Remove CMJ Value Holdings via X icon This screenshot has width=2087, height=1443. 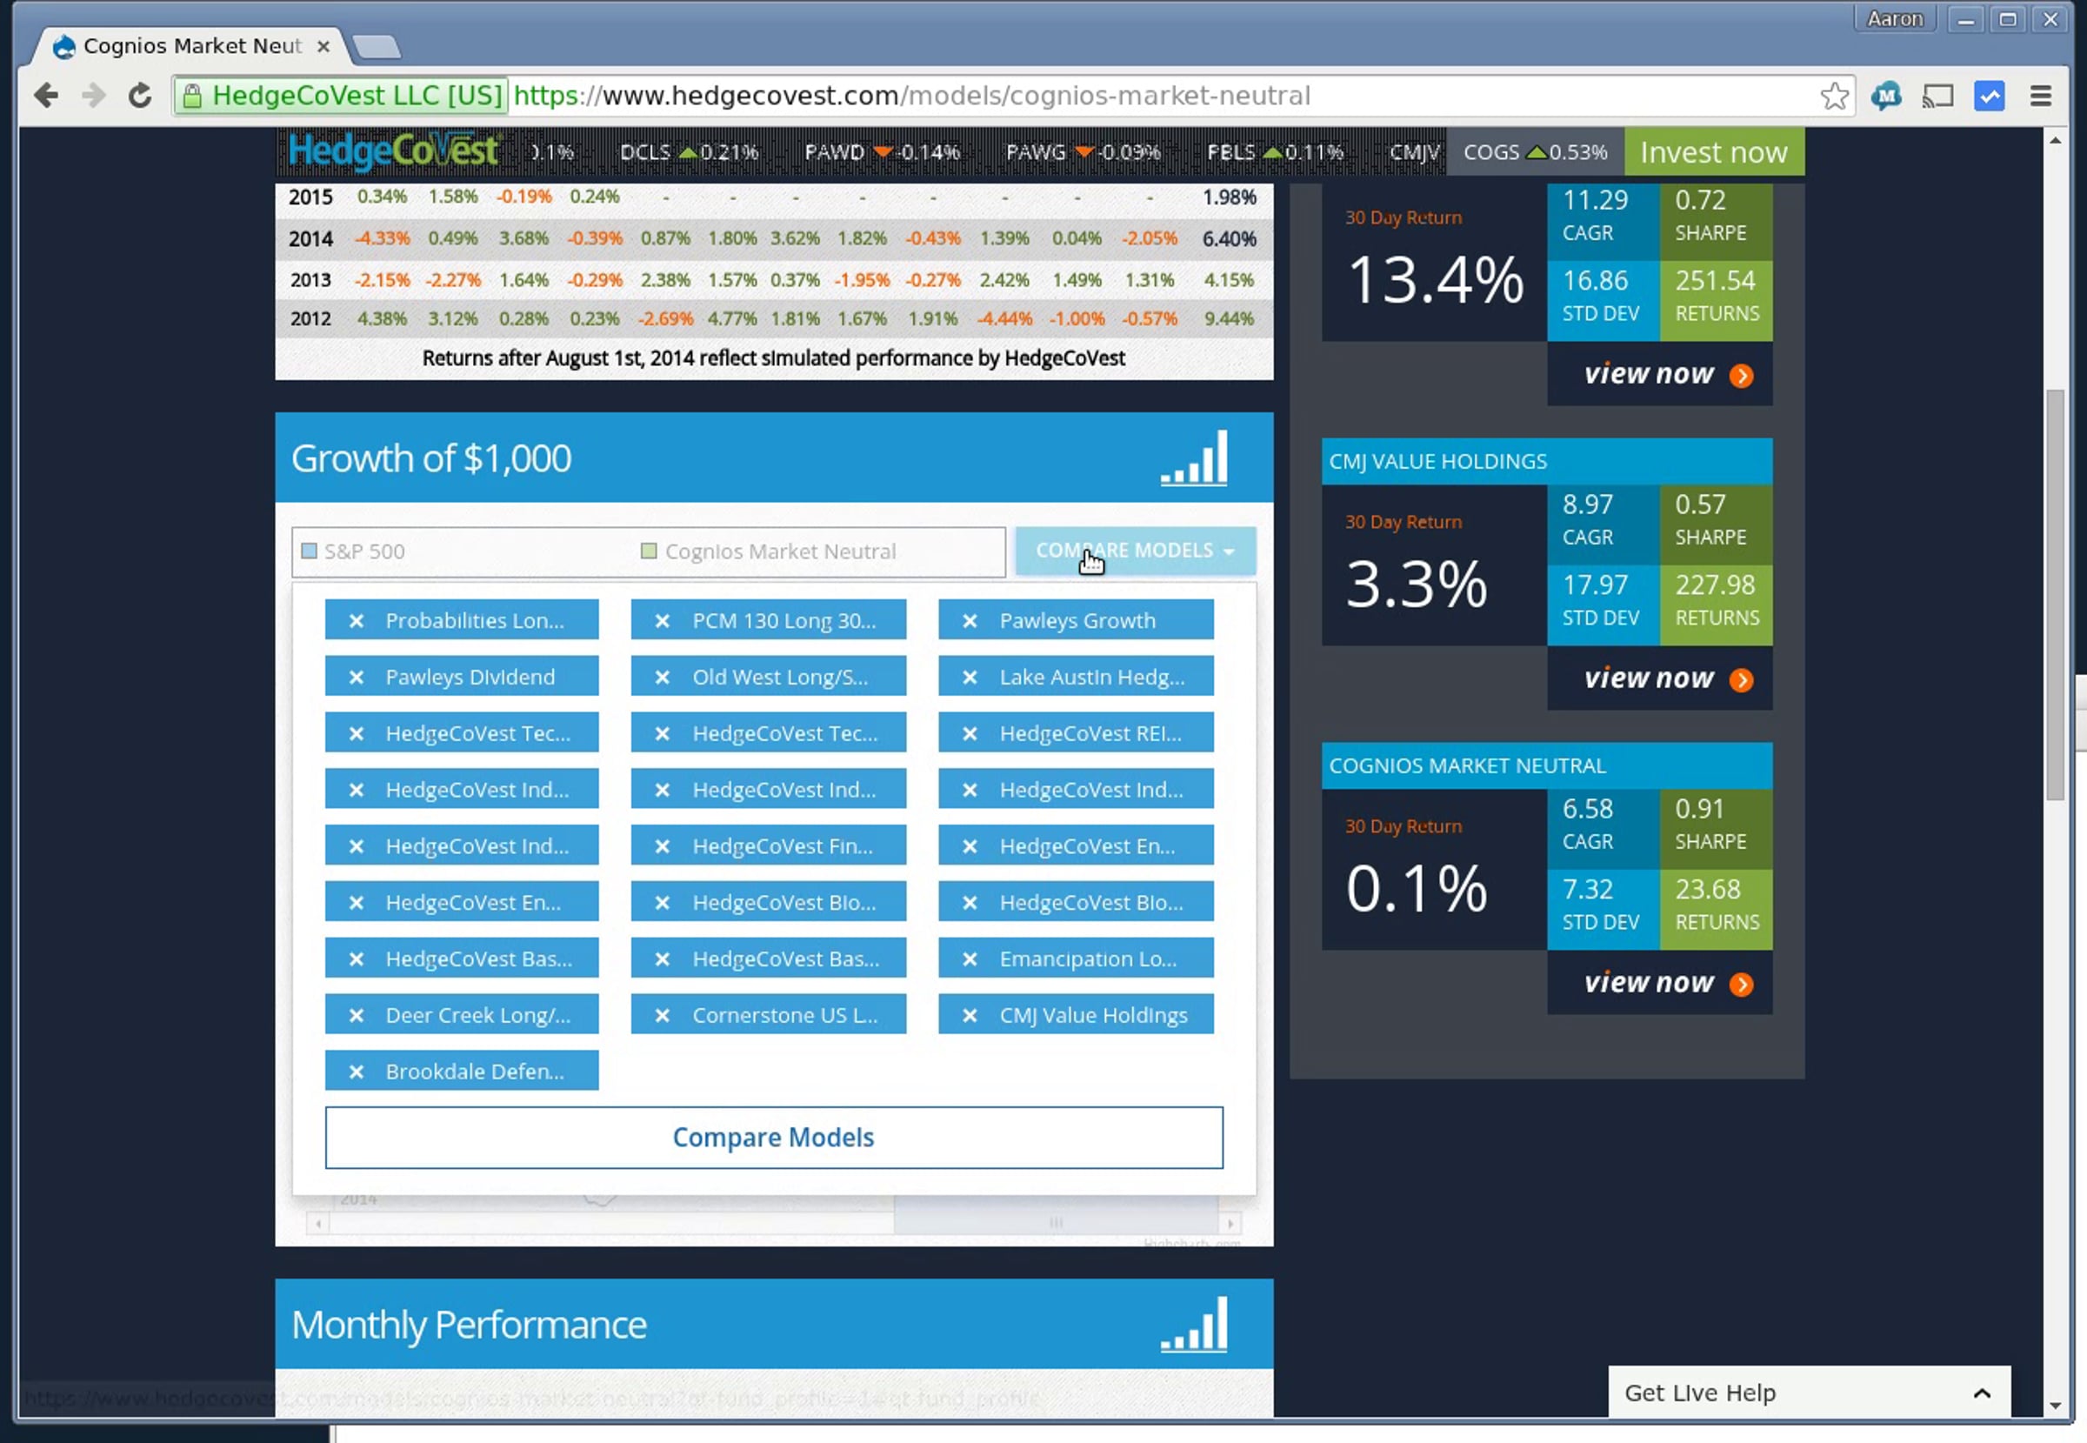(969, 1015)
